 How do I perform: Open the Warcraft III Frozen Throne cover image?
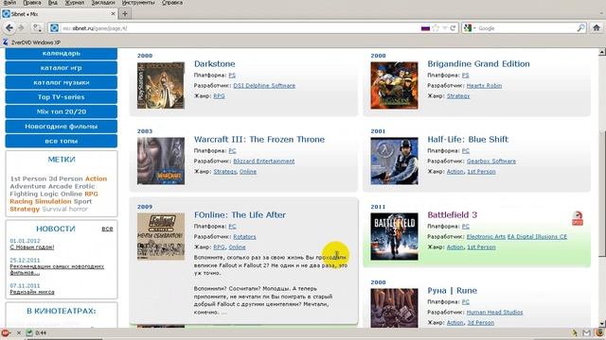pos(161,161)
